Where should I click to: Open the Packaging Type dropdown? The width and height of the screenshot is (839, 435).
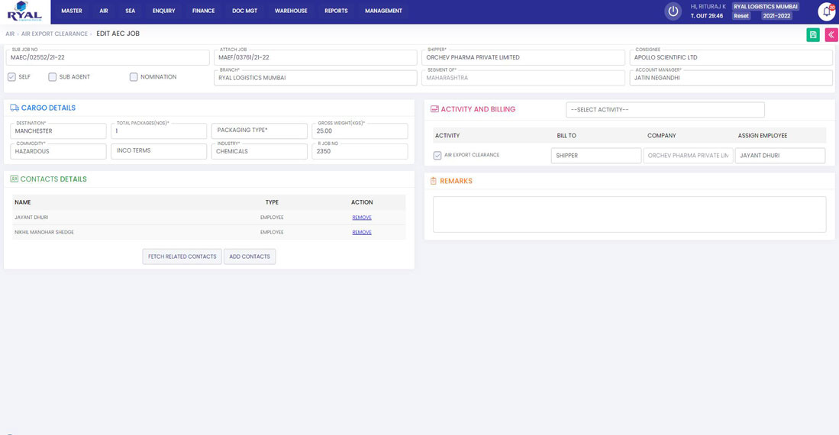click(x=260, y=130)
